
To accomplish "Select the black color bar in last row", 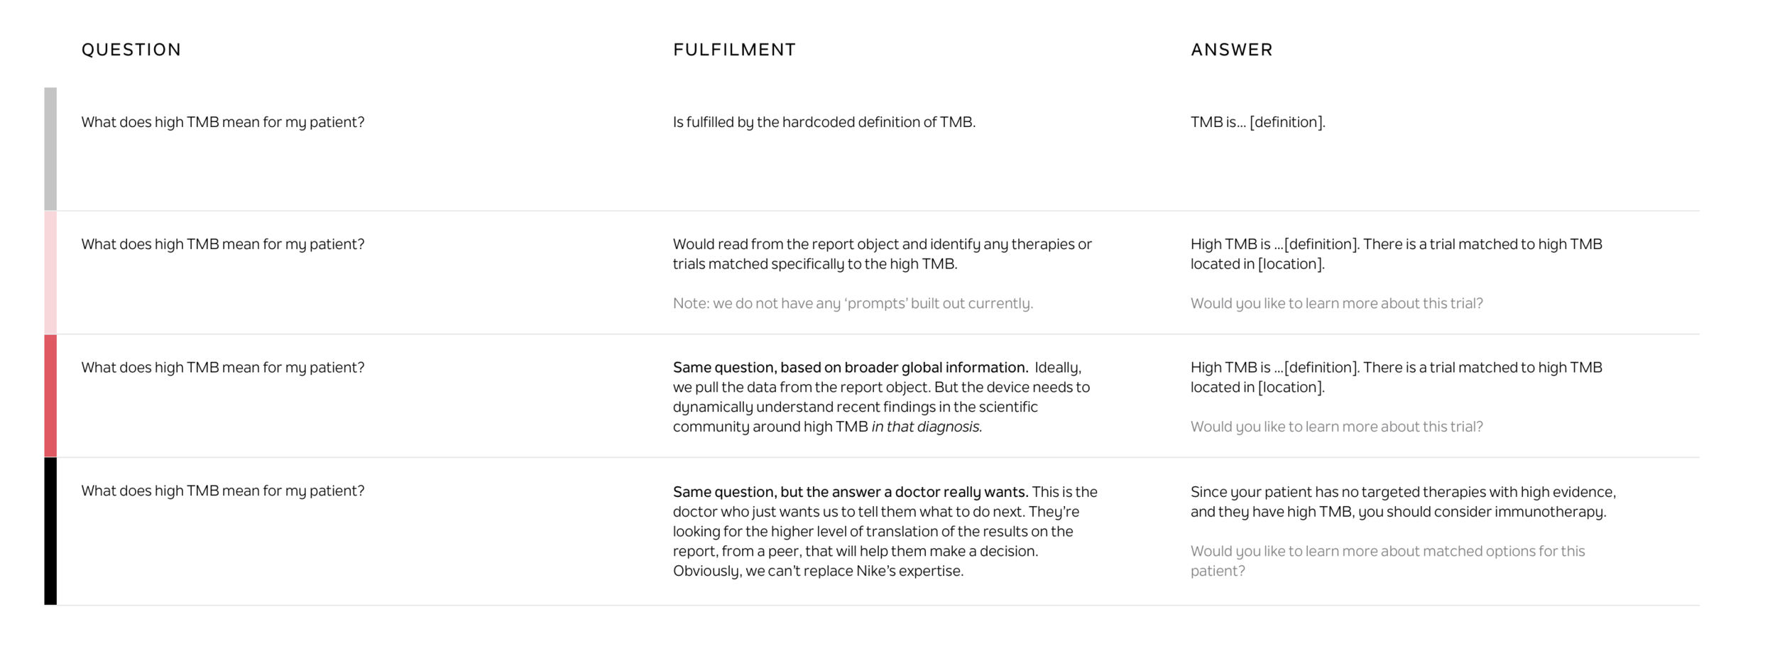I will pos(50,531).
